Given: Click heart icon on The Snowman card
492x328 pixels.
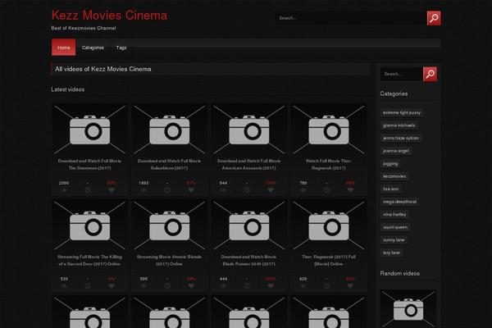Looking at the screenshot, I should click(112, 190).
